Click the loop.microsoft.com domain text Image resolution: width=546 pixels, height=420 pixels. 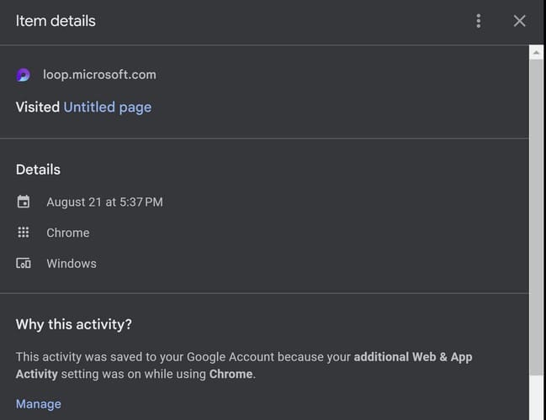point(99,75)
